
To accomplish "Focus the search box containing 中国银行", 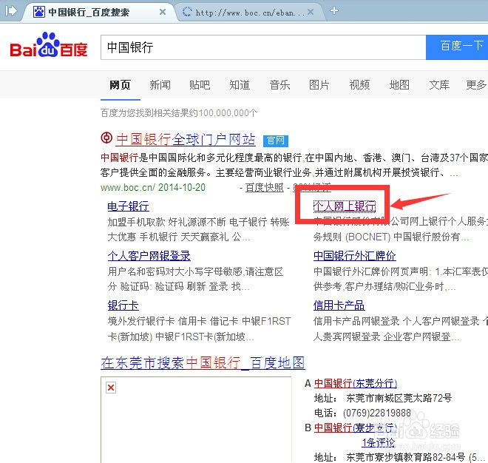I will tap(263, 47).
